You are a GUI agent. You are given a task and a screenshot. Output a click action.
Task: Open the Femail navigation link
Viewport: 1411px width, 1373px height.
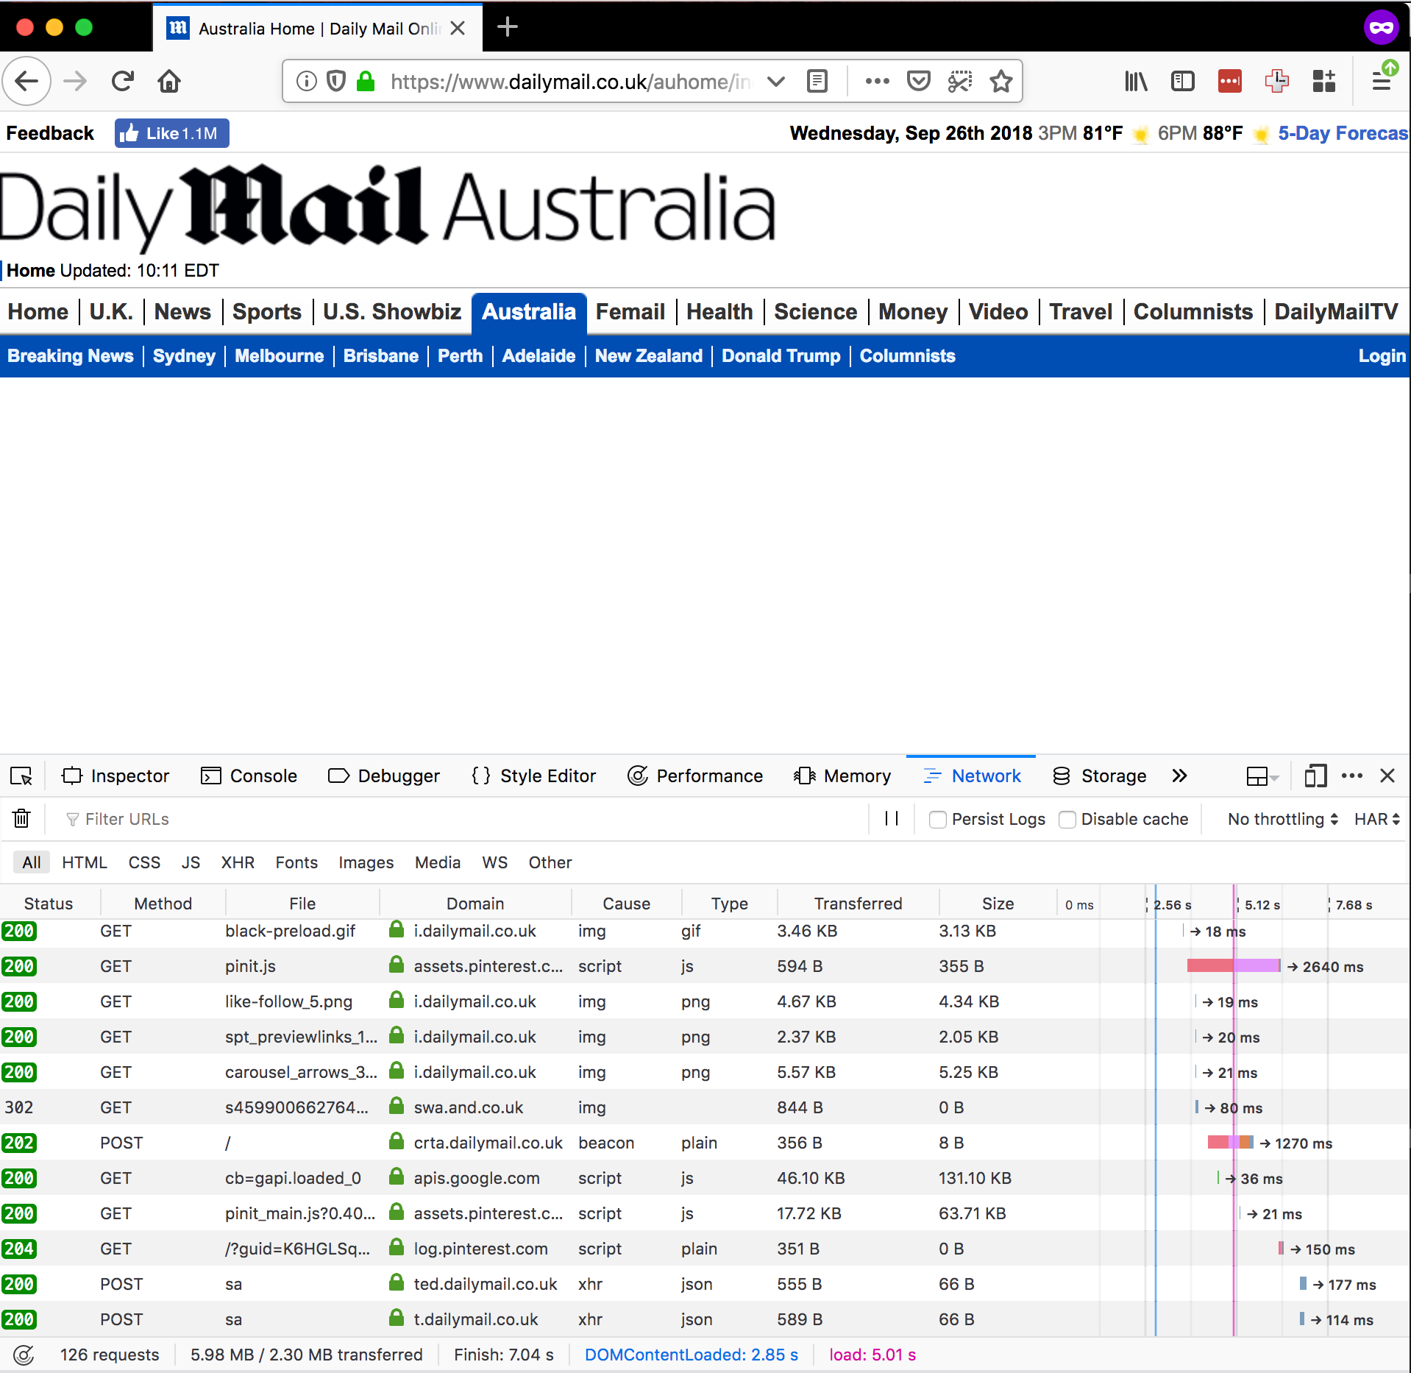(630, 312)
